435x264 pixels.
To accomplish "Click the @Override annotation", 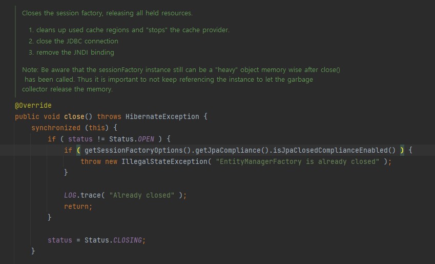I will pyautogui.click(x=33, y=105).
